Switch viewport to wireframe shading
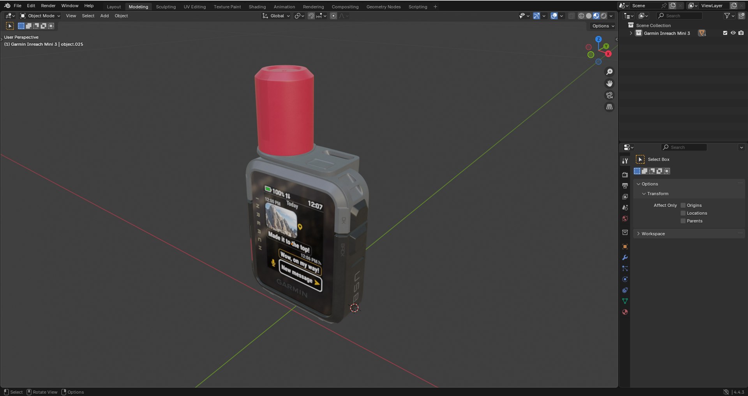Screen dimensions: 748x396 coord(581,16)
